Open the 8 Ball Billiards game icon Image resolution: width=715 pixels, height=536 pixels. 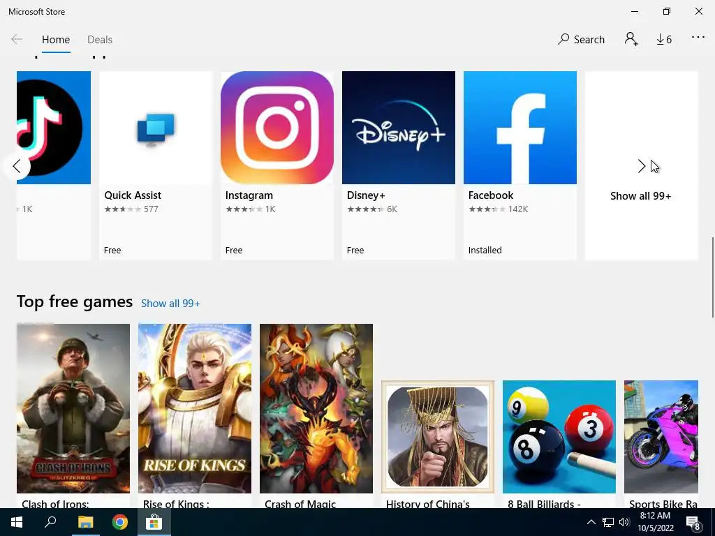pos(559,437)
